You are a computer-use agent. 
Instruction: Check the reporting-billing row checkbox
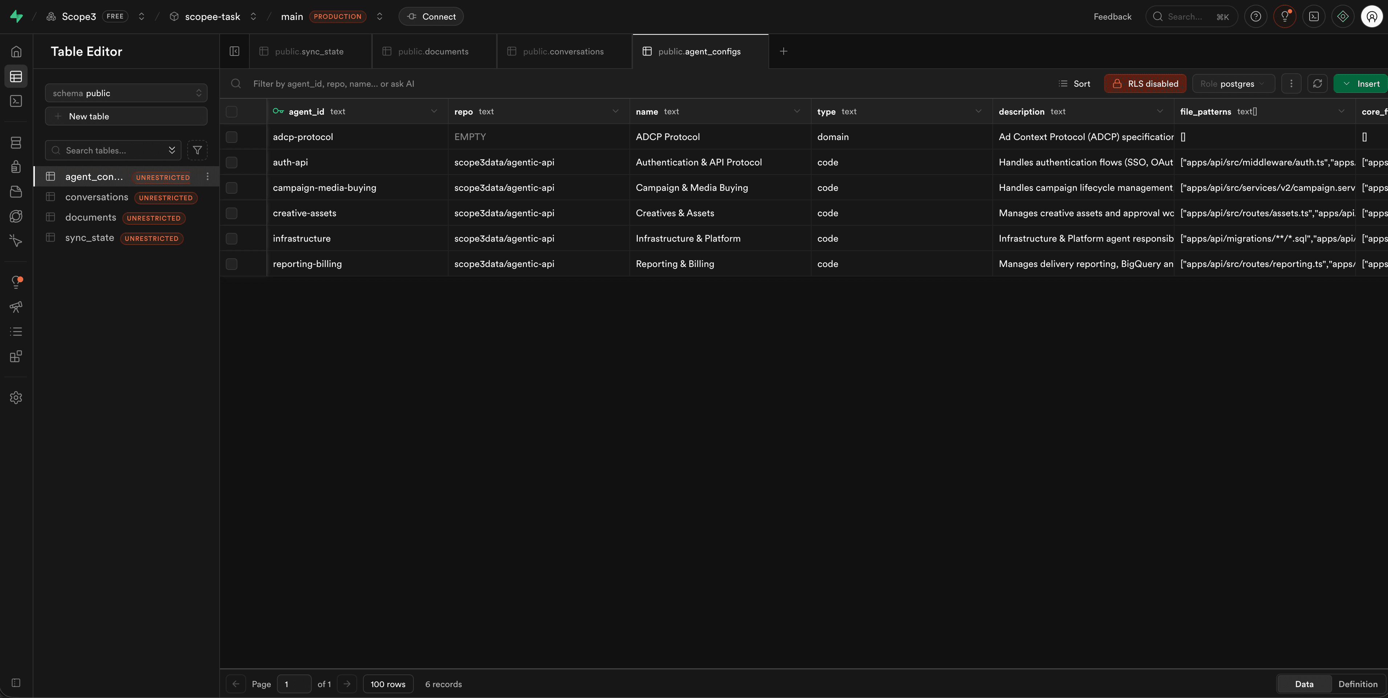[x=232, y=264]
